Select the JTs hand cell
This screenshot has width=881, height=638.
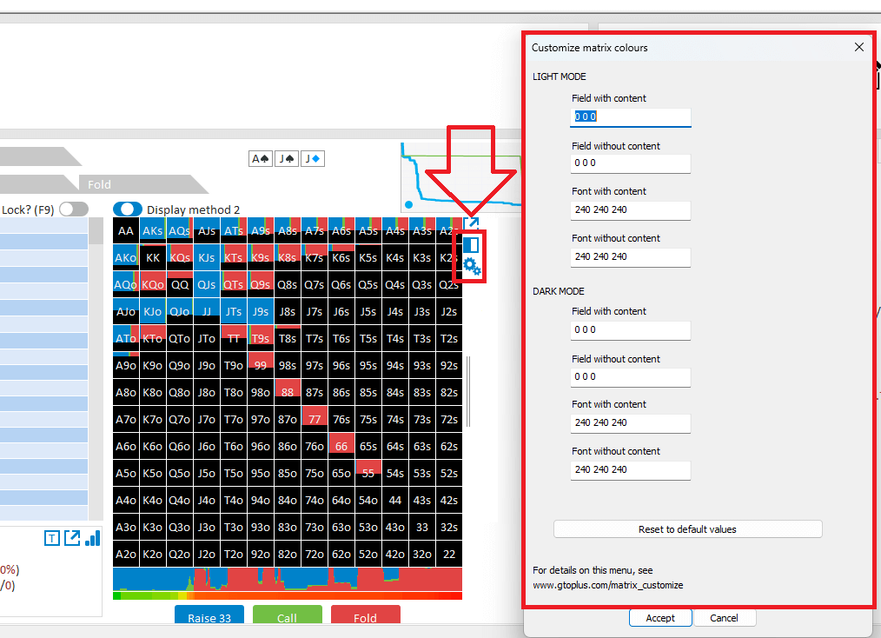(x=234, y=311)
